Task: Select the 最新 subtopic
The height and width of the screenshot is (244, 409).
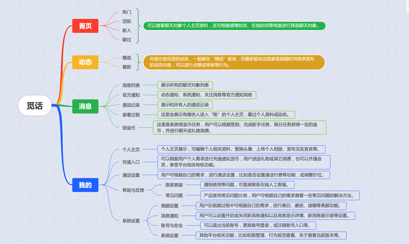Action: tap(127, 67)
